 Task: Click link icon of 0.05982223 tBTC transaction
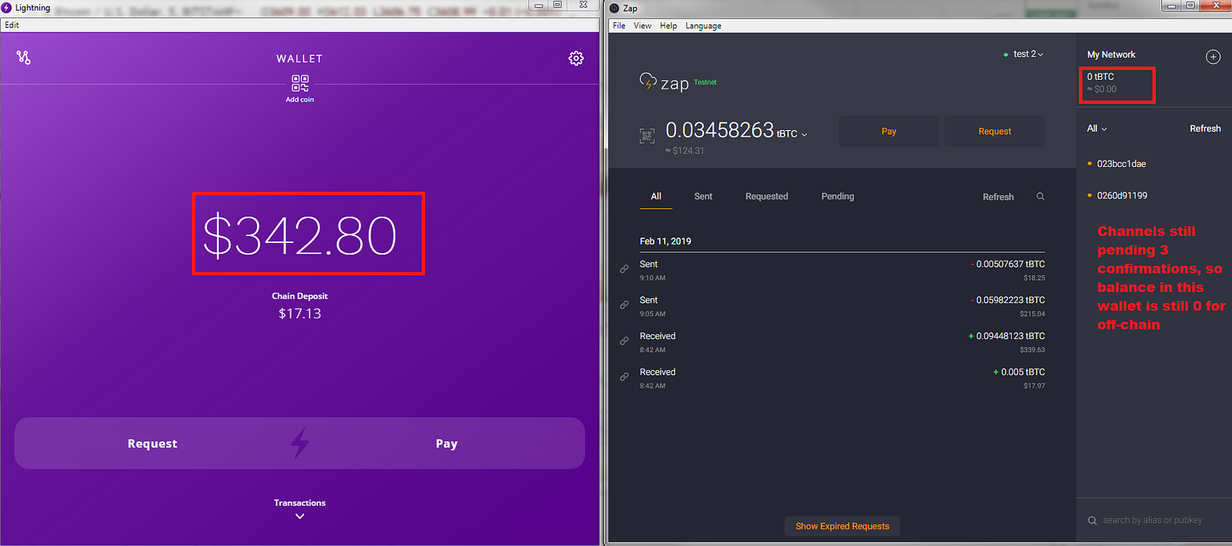624,305
